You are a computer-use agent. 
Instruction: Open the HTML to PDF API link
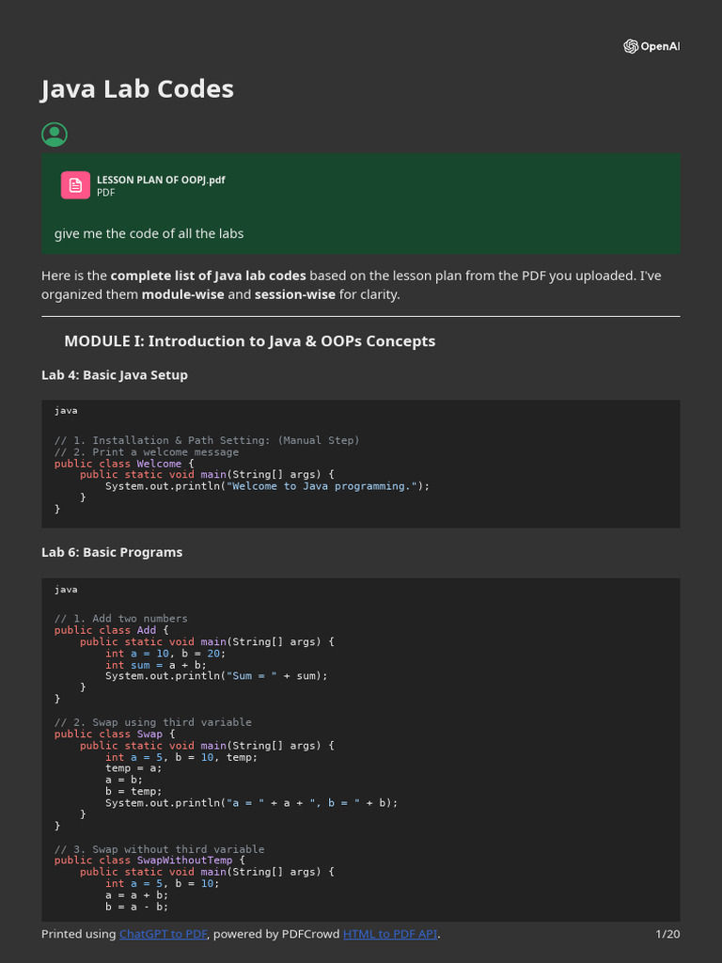point(390,934)
